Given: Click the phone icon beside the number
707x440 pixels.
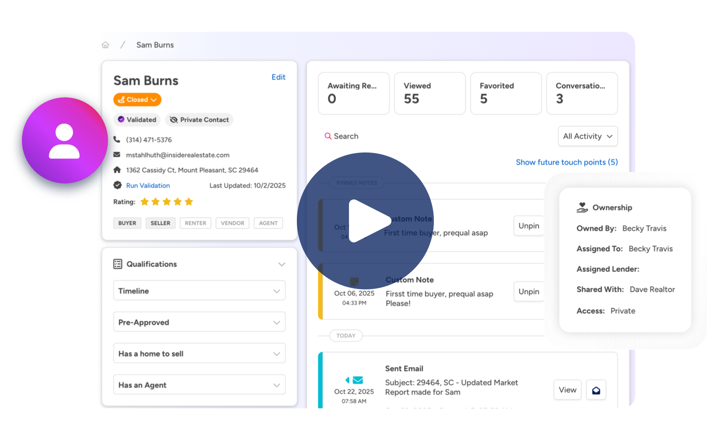Looking at the screenshot, I should pos(117,140).
